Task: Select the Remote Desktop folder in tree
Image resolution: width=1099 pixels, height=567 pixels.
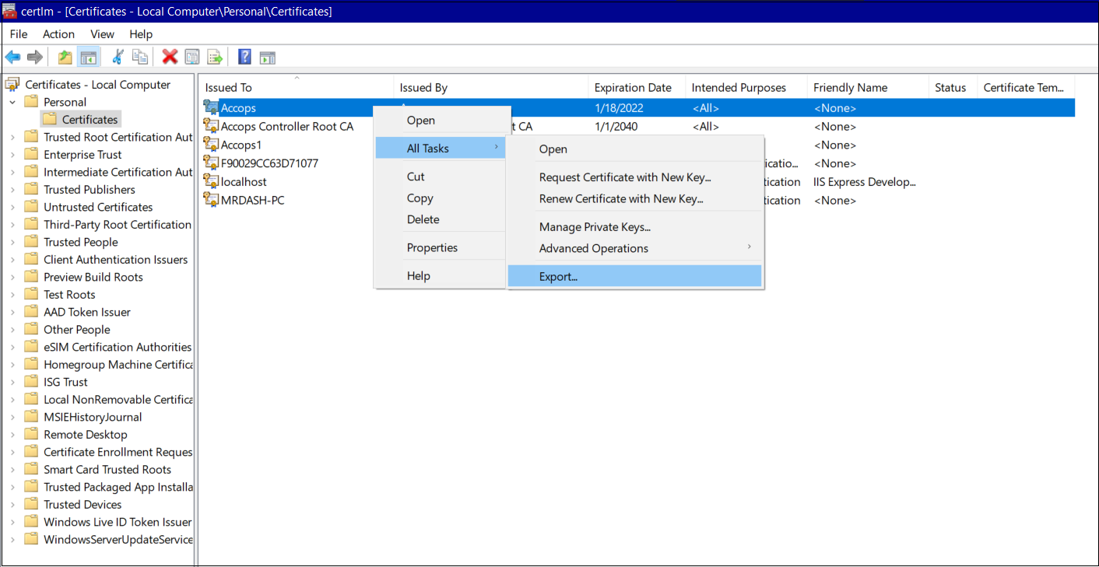Action: (x=85, y=435)
